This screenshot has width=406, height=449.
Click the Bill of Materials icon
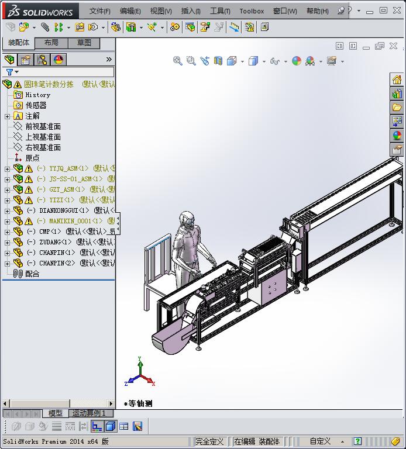(x=190, y=27)
